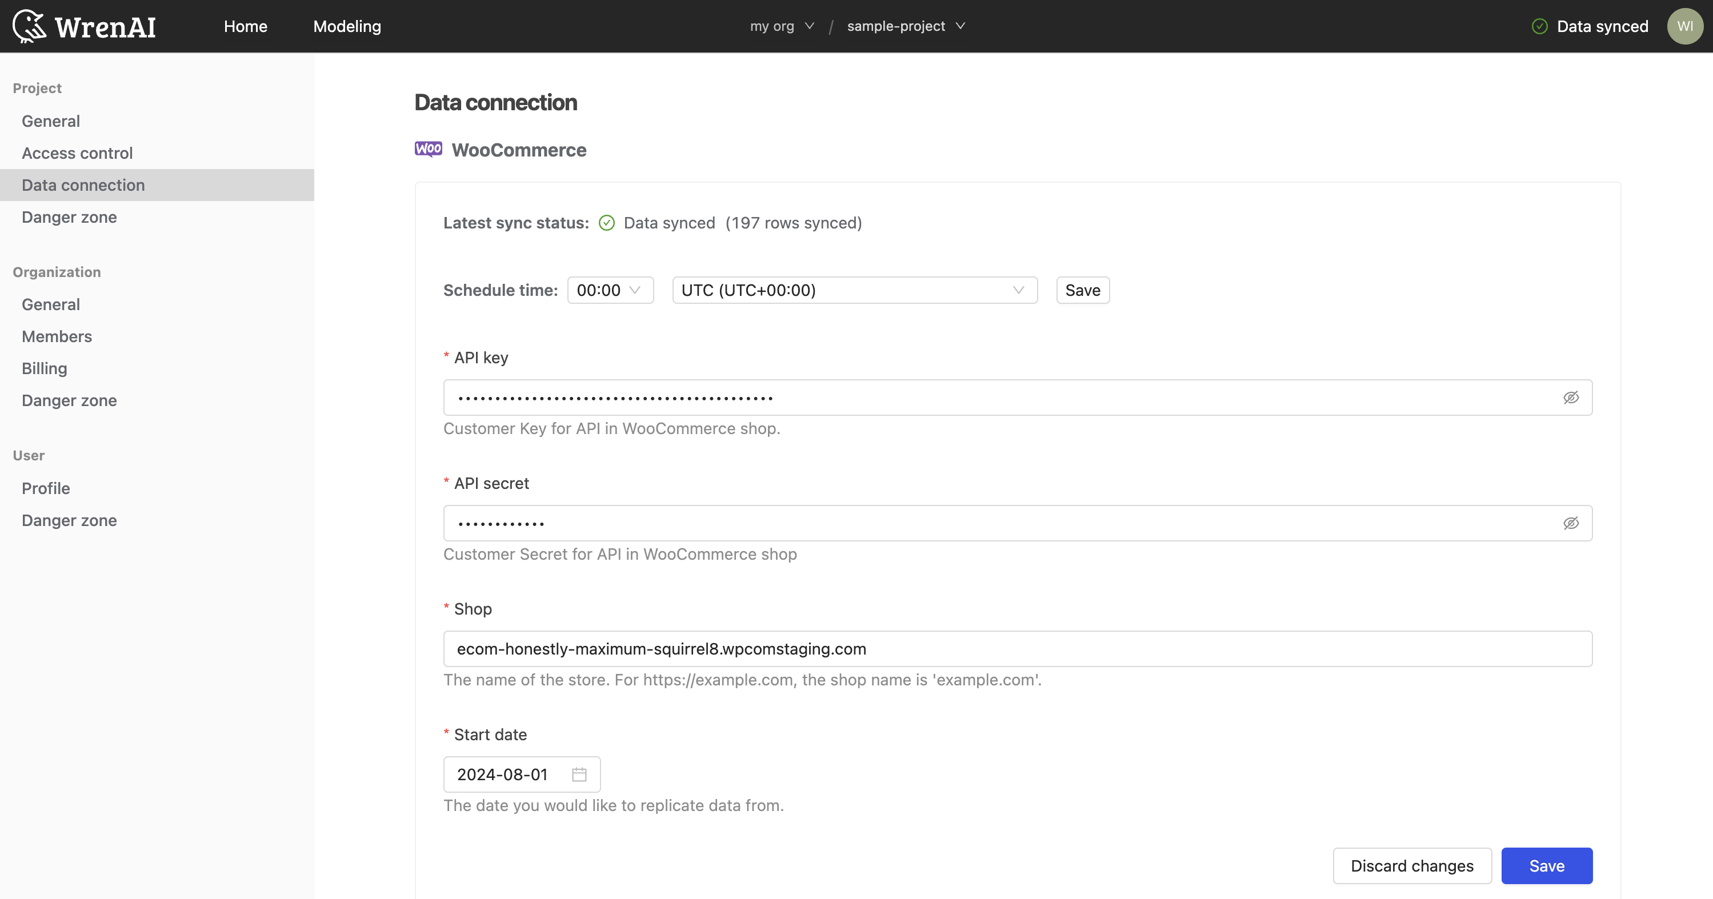Open Project Danger zone
The width and height of the screenshot is (1713, 899).
pyautogui.click(x=157, y=217)
